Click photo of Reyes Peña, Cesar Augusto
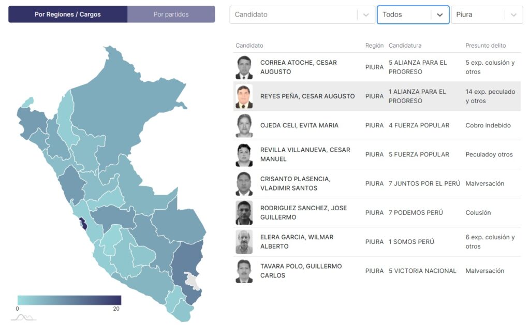530x335 pixels. pos(244,96)
